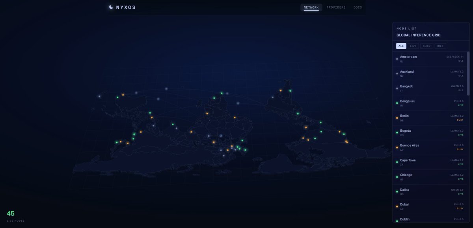Select the Bogota node row
Screen dimensions: 473x228
pos(430,133)
